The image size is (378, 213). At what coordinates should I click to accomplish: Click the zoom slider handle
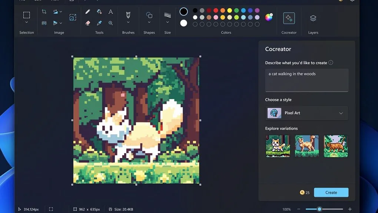(x=319, y=209)
